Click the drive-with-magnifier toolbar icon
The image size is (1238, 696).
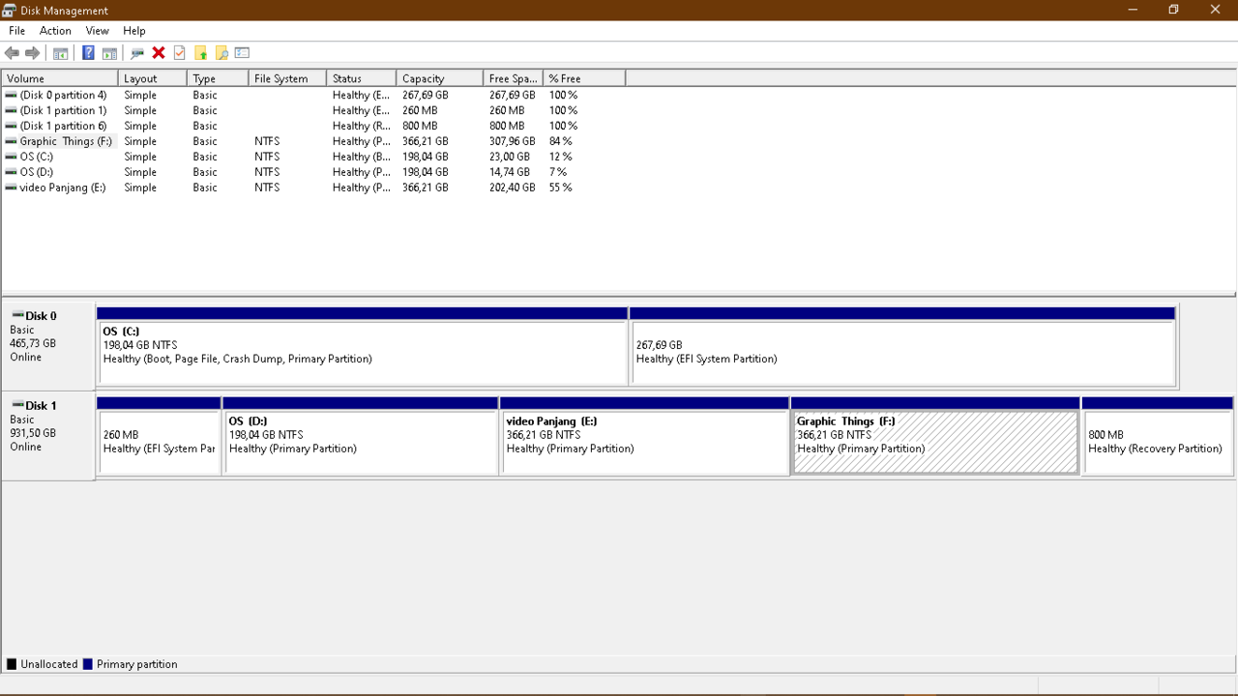[x=136, y=53]
